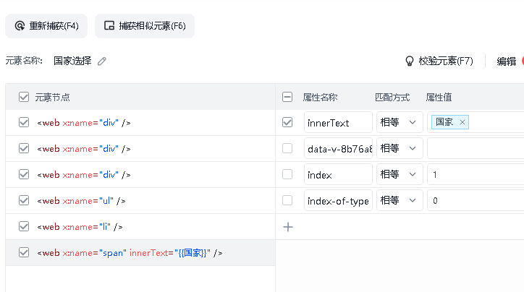The image size is (524, 292).
Task: Toggle the 元素节点 header checkbox
Action: (x=24, y=97)
